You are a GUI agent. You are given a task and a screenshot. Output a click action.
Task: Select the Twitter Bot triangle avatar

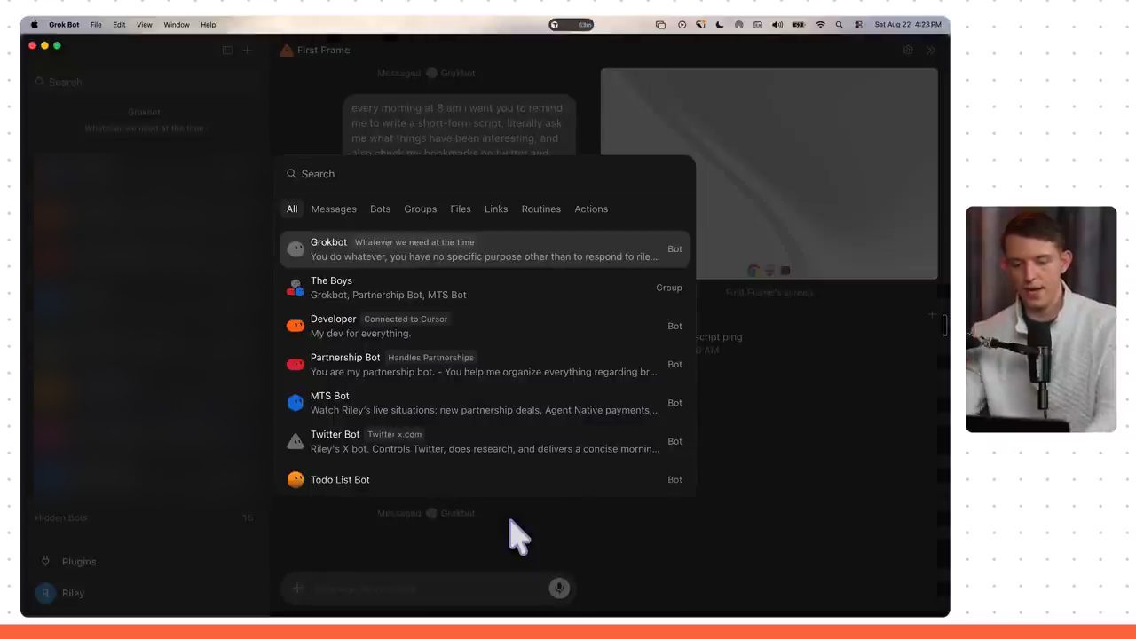[x=296, y=441]
